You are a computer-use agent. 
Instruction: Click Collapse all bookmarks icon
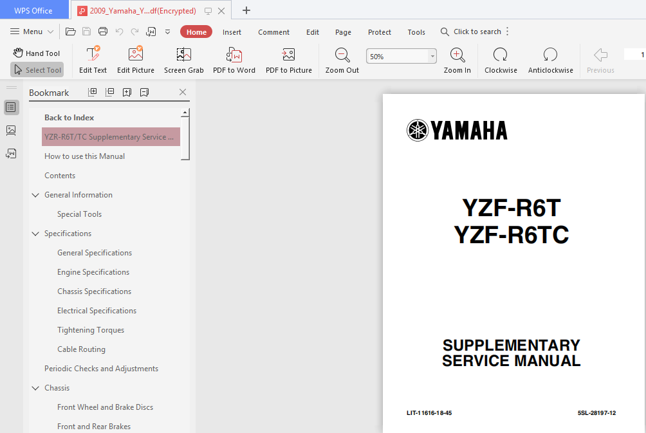[x=109, y=92]
